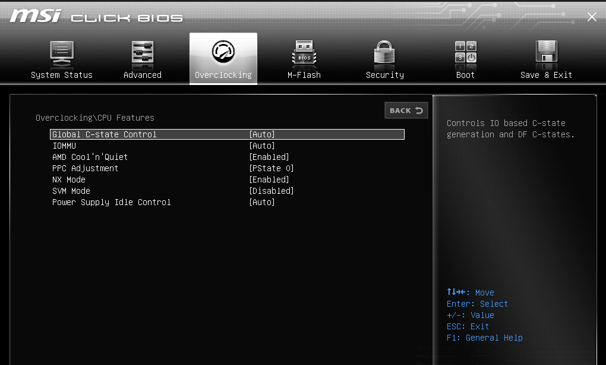Click the 'ESC: Exit' hint

[468, 327]
